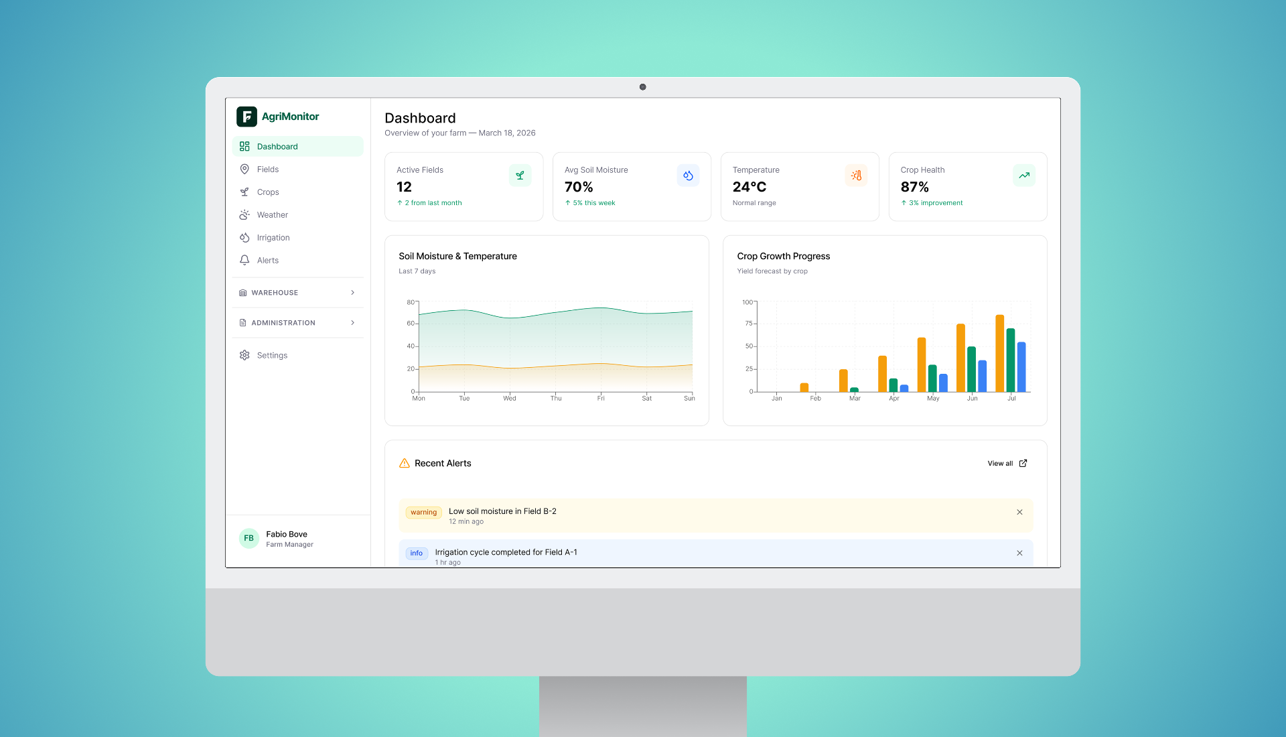The width and height of the screenshot is (1286, 737).
Task: Click the 87% crop health value
Action: click(x=915, y=188)
